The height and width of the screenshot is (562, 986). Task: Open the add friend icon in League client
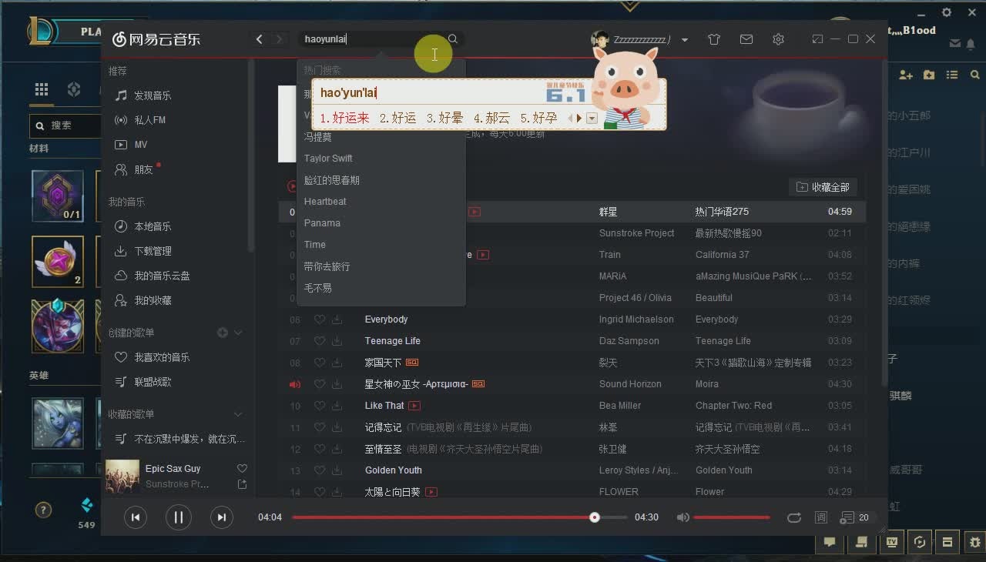pos(905,75)
